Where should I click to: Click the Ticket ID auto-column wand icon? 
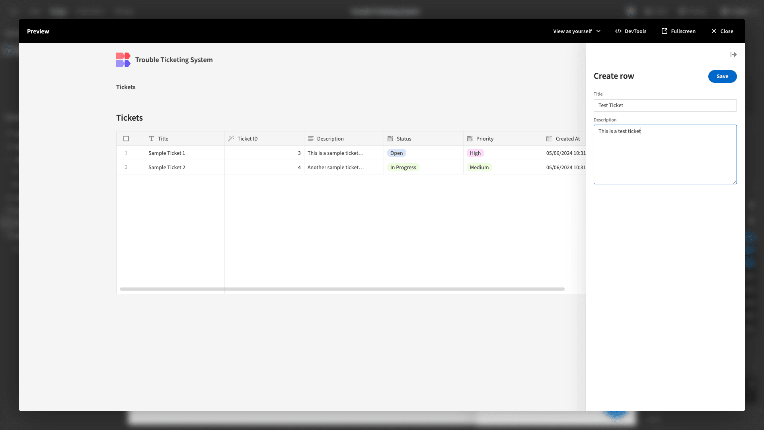pos(231,139)
